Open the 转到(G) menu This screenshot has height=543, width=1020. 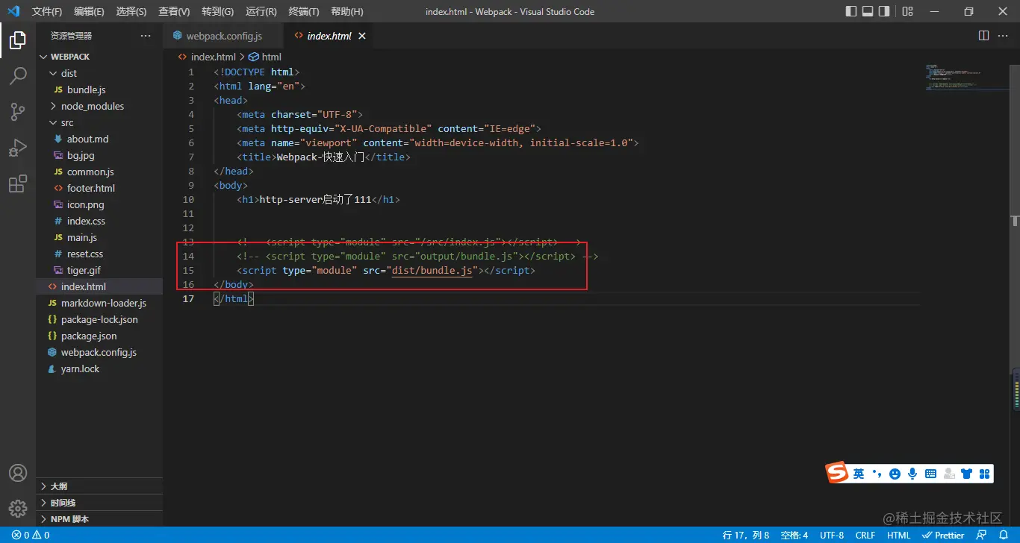[217, 11]
